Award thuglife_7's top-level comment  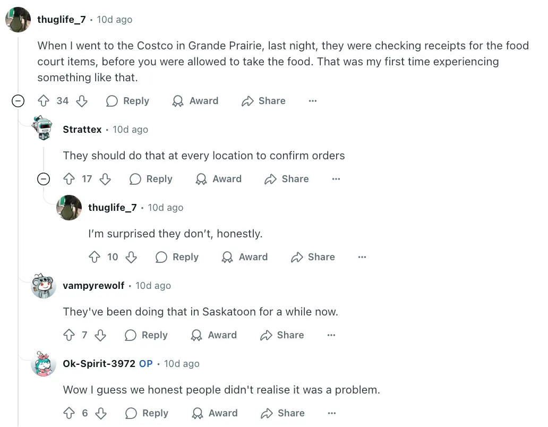click(195, 101)
